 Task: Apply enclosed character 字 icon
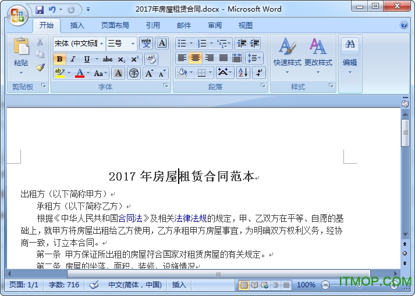[134, 73]
